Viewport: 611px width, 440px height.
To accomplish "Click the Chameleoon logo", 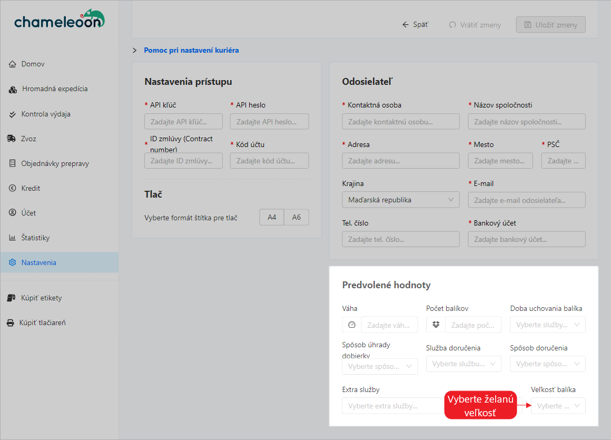I will (59, 19).
